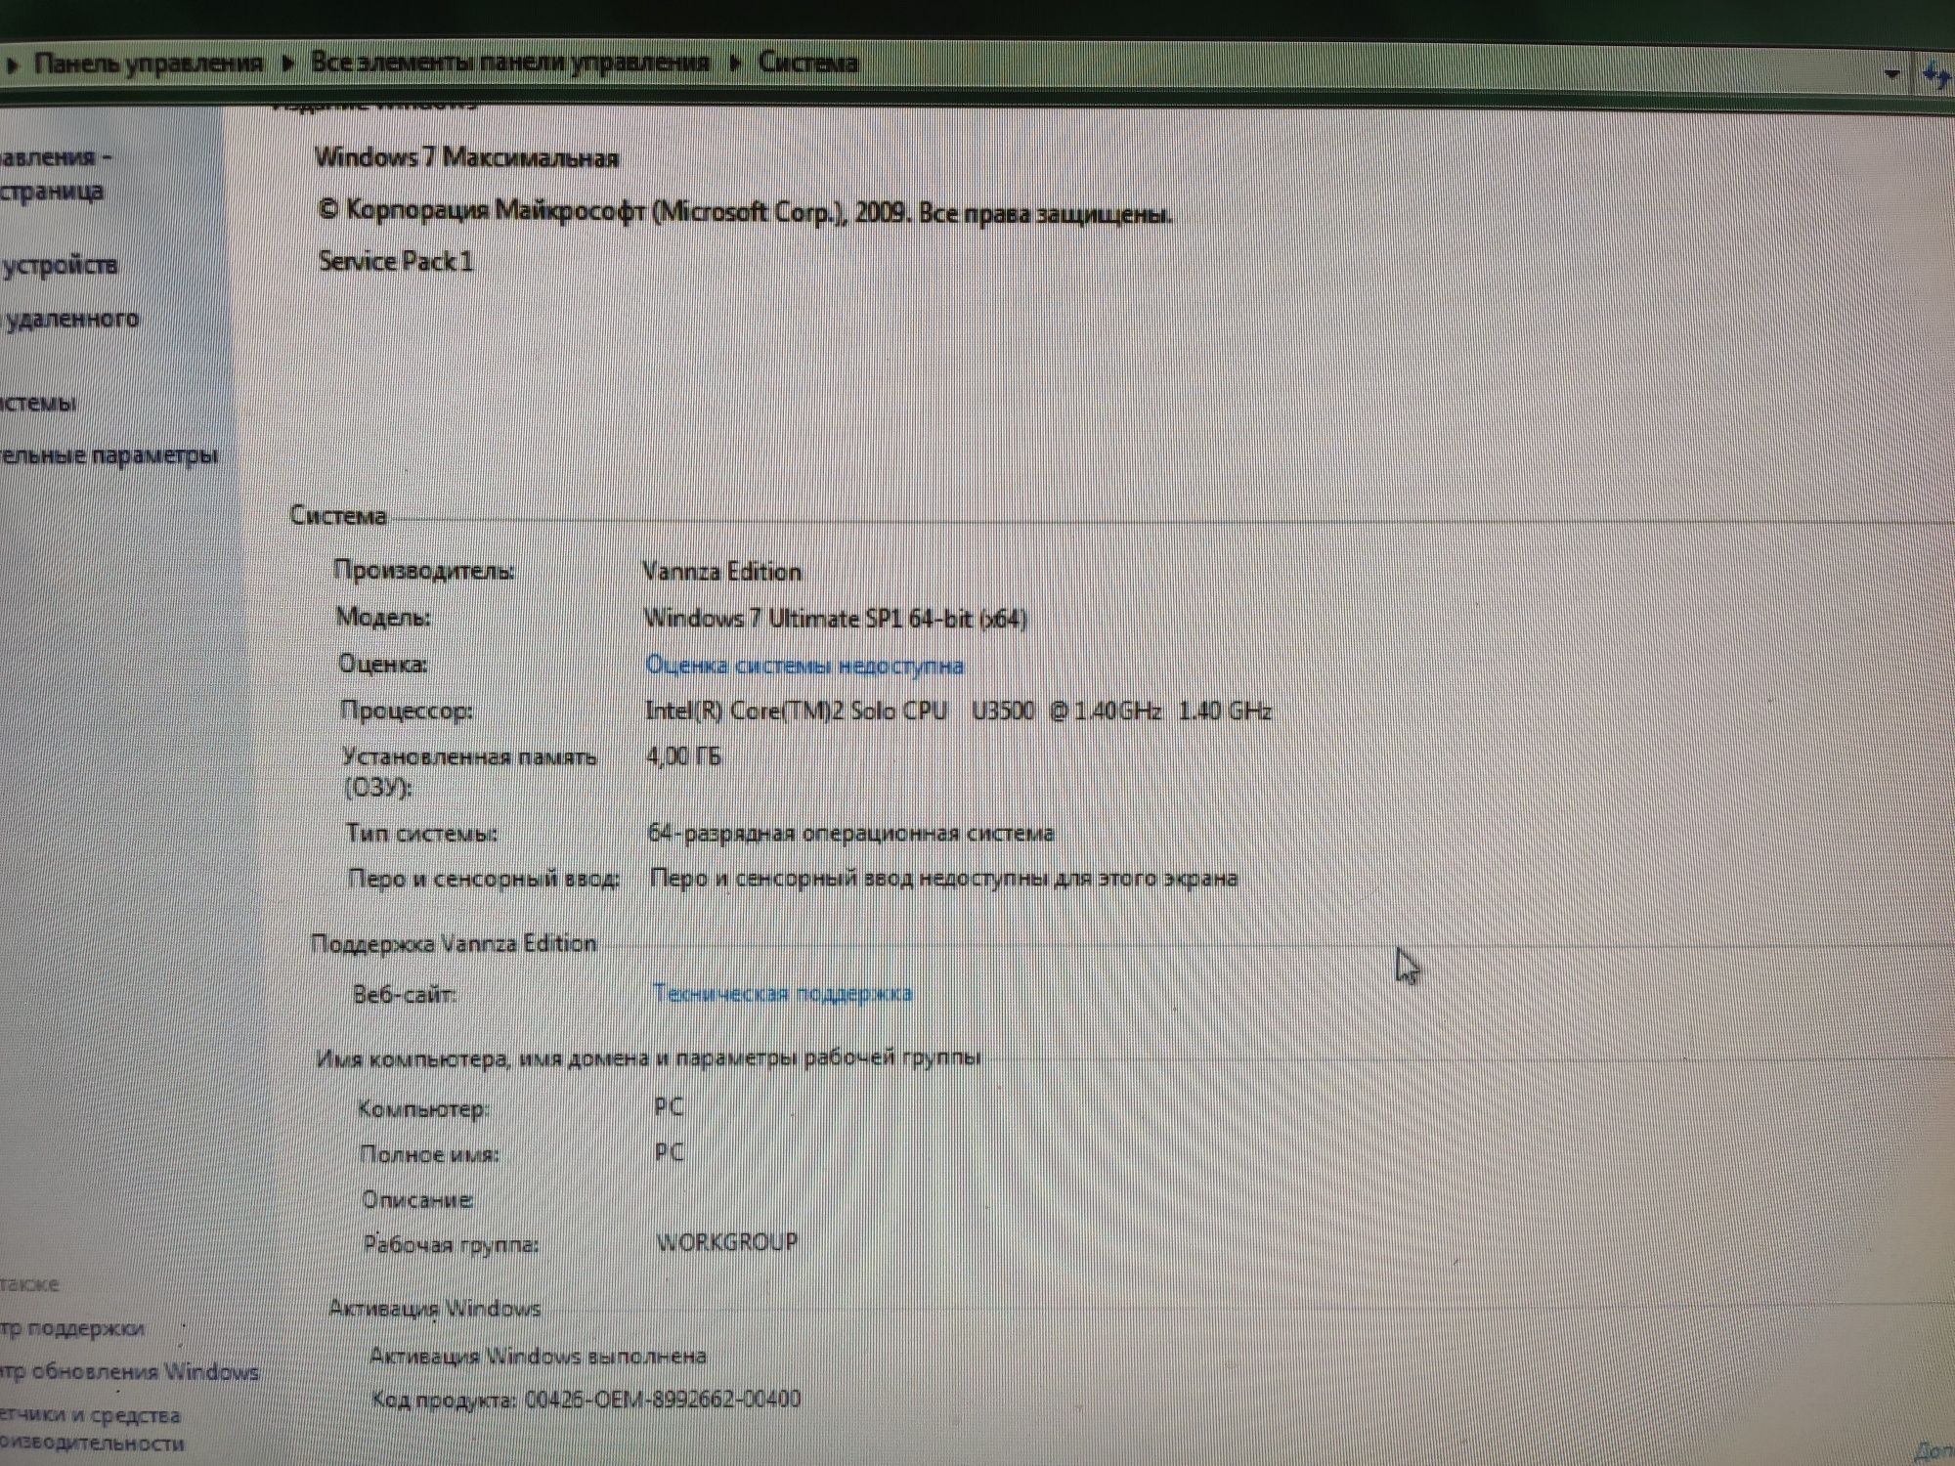Open the Техническая поддержка website link
The image size is (1955, 1466).
pyautogui.click(x=782, y=993)
